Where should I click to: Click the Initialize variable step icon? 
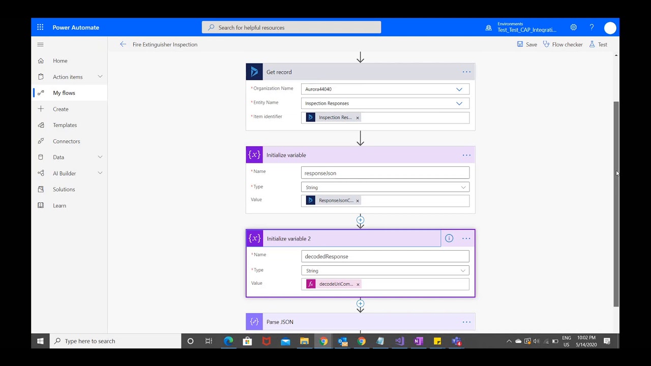click(254, 155)
